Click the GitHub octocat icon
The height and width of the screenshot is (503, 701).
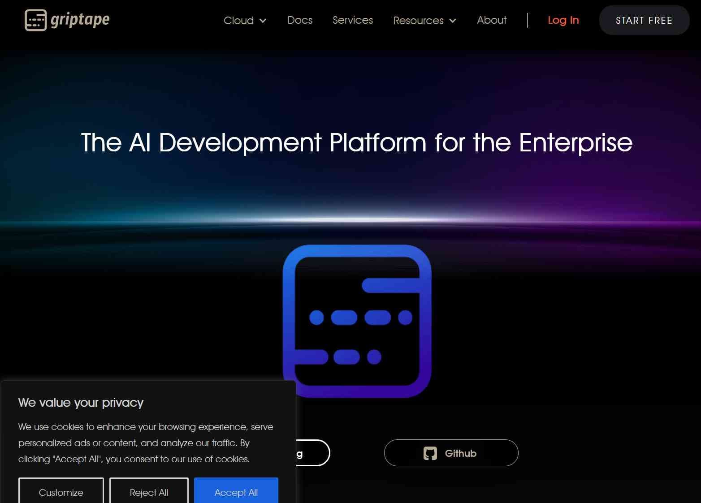430,453
